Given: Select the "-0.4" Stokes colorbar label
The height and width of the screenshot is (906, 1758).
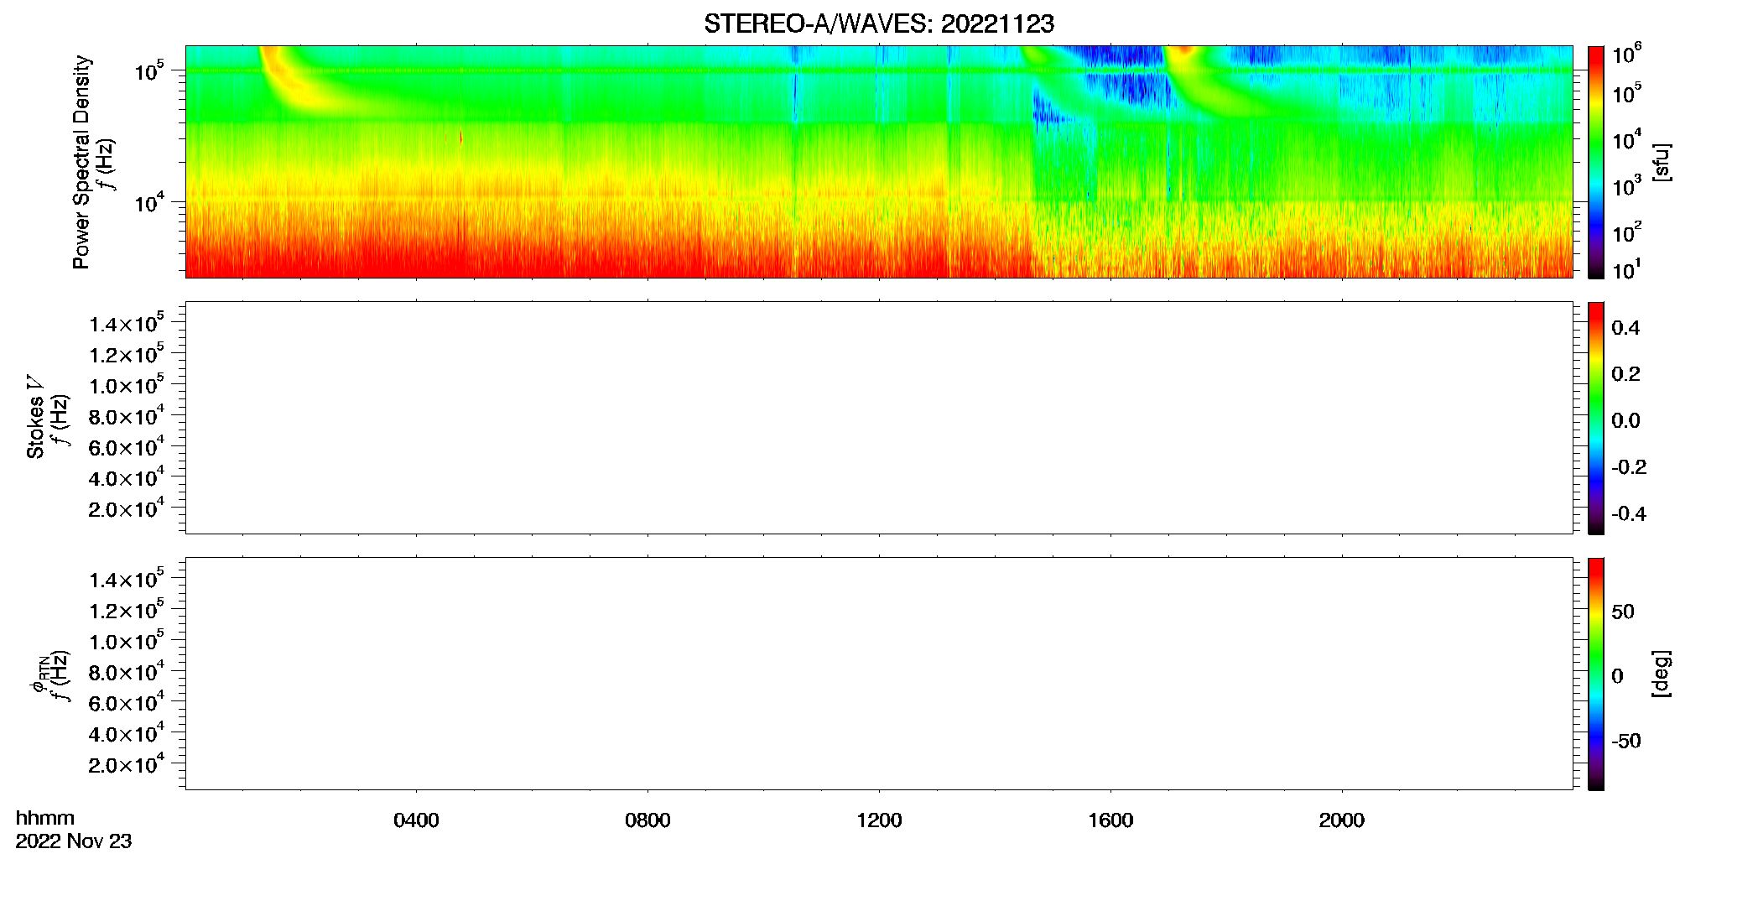Looking at the screenshot, I should pyautogui.click(x=1629, y=514).
